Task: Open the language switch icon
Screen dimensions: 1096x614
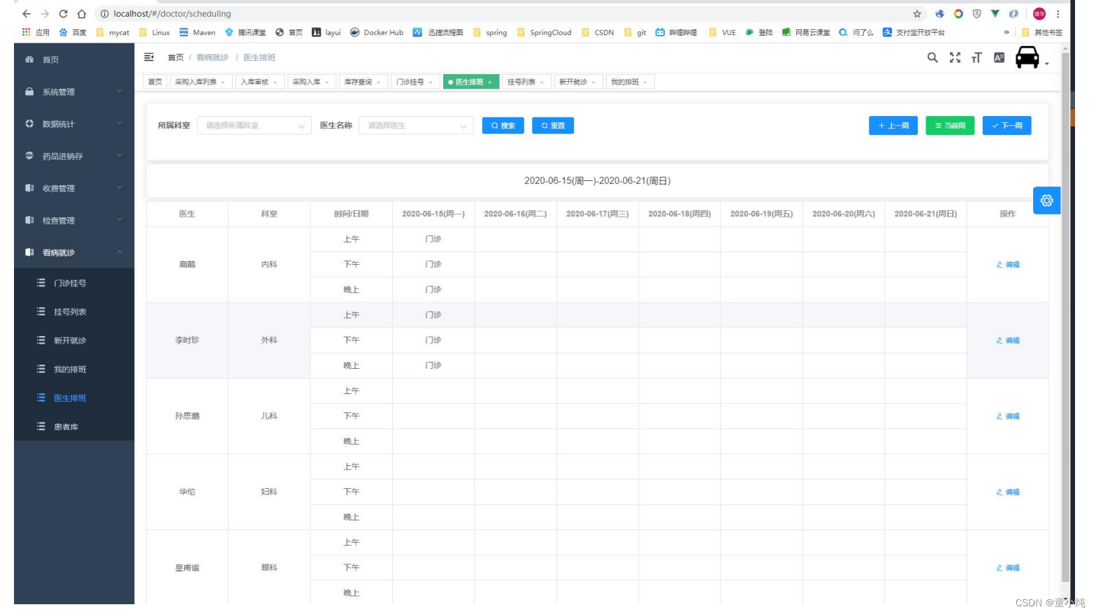Action: pyautogui.click(x=999, y=58)
